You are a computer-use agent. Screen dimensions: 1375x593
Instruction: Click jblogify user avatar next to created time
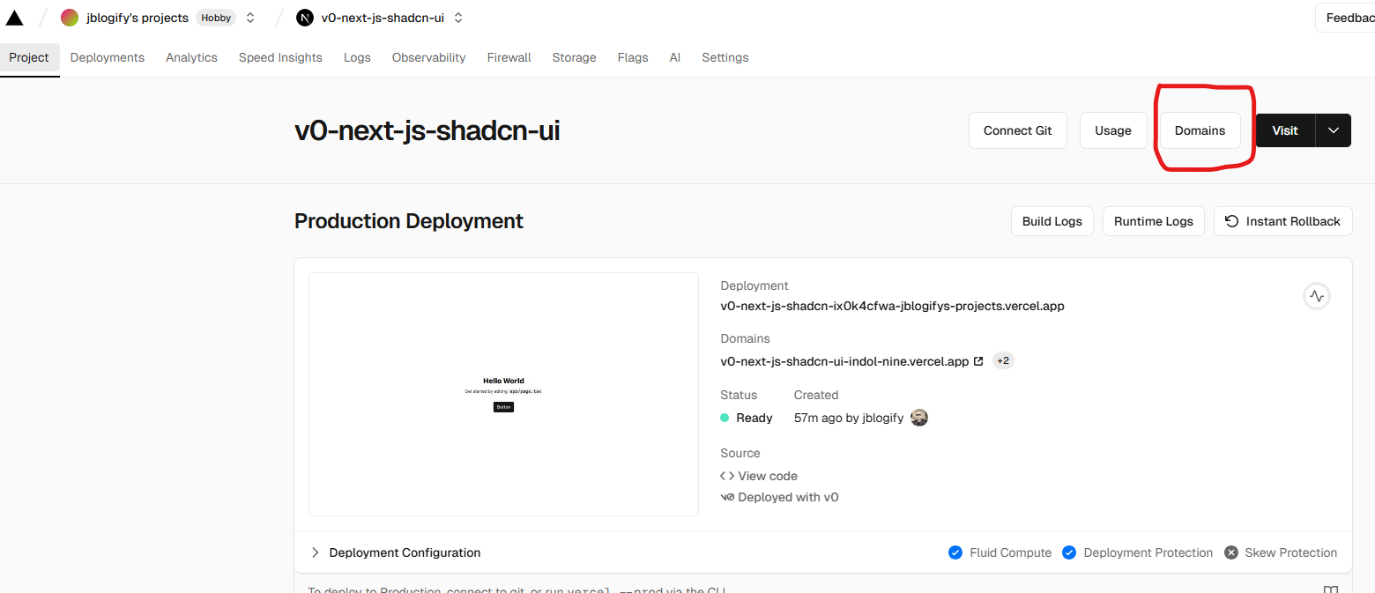pyautogui.click(x=919, y=418)
